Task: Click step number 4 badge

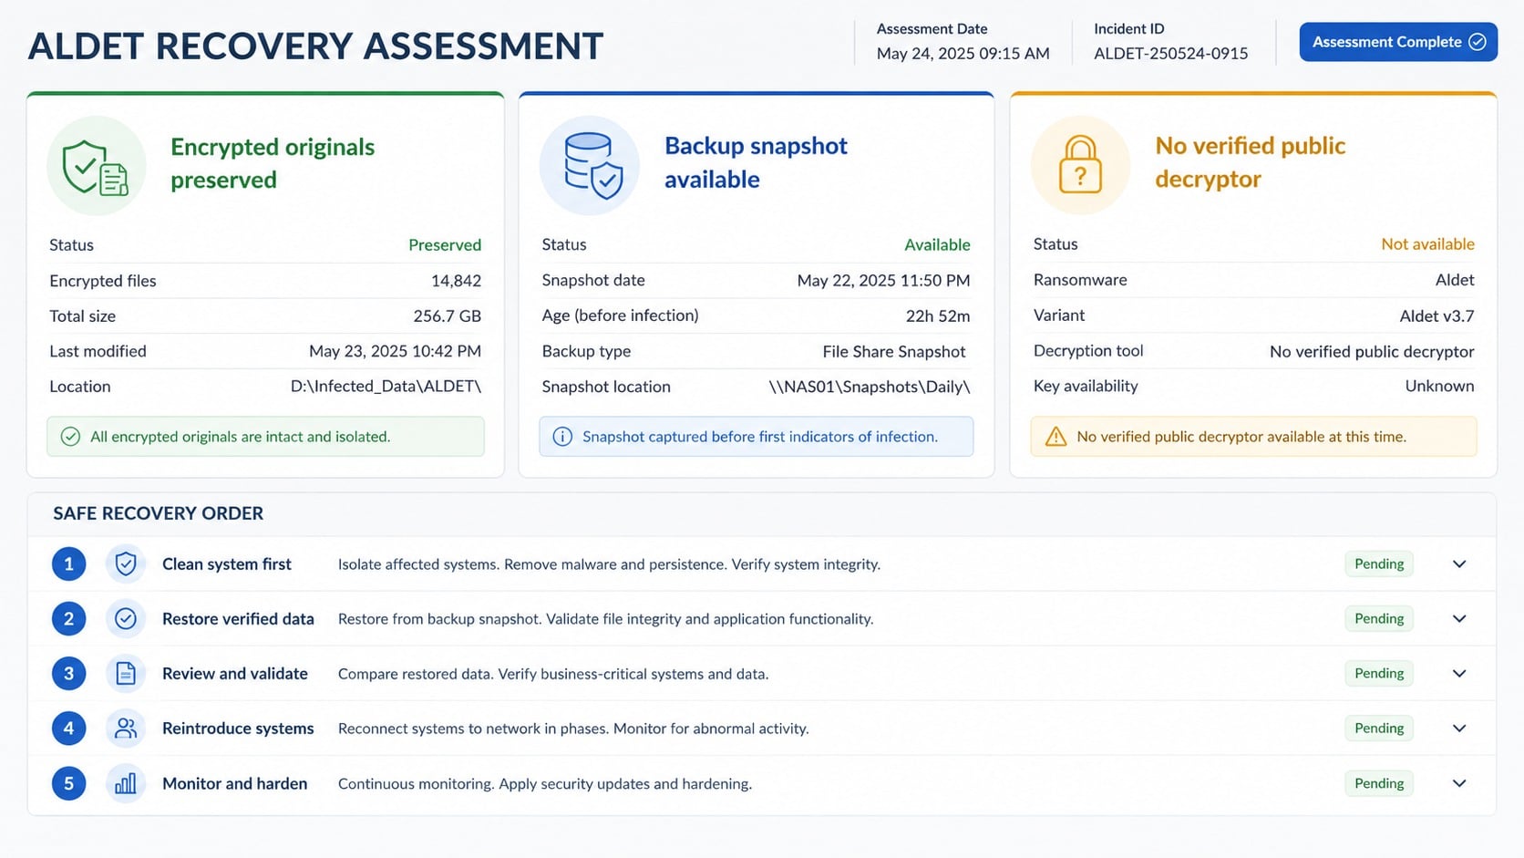Action: 68,729
